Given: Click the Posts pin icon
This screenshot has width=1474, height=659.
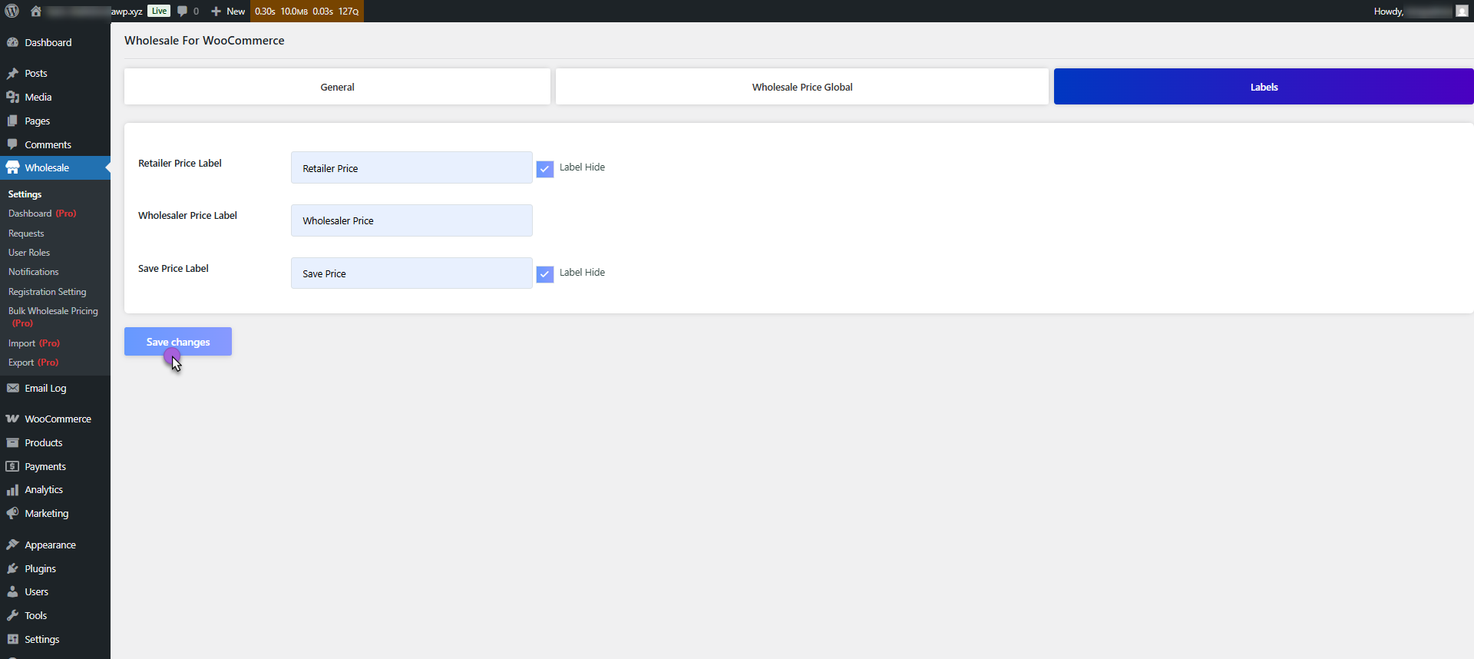Looking at the screenshot, I should click(x=12, y=74).
